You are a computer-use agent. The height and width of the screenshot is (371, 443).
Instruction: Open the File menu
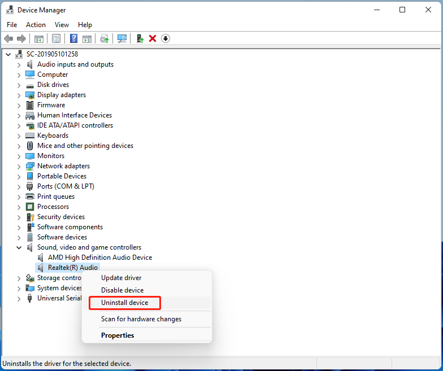(12, 25)
